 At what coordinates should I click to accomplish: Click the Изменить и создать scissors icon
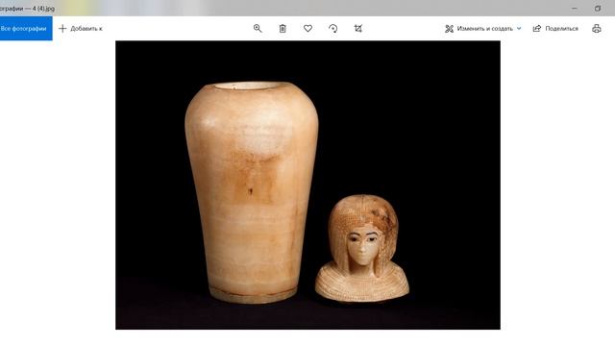(449, 29)
